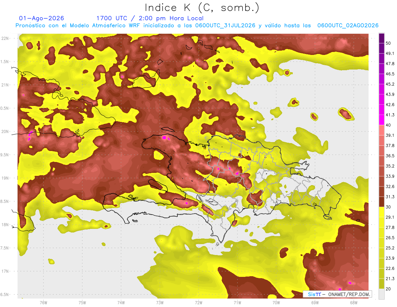The height and width of the screenshot is (307, 397).
Task: Click the legend value "43.9"
Action: [390, 94]
